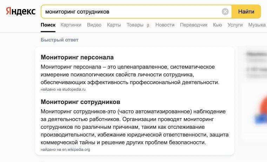The width and height of the screenshot is (267, 162).
Task: Select the Товары tab
Action: [x=135, y=25]
